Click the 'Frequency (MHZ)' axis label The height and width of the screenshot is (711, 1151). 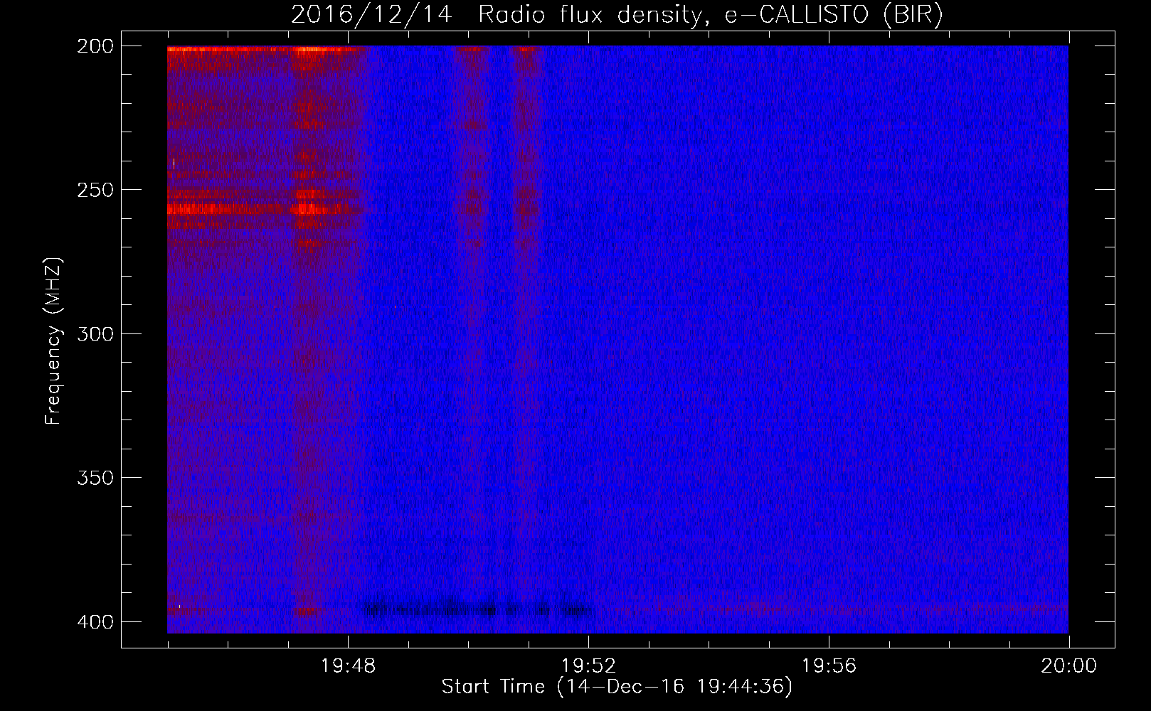click(x=53, y=341)
